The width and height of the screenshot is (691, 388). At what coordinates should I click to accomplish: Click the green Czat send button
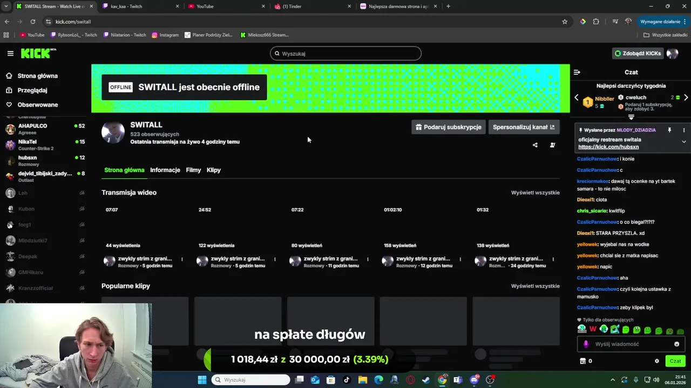click(675, 361)
